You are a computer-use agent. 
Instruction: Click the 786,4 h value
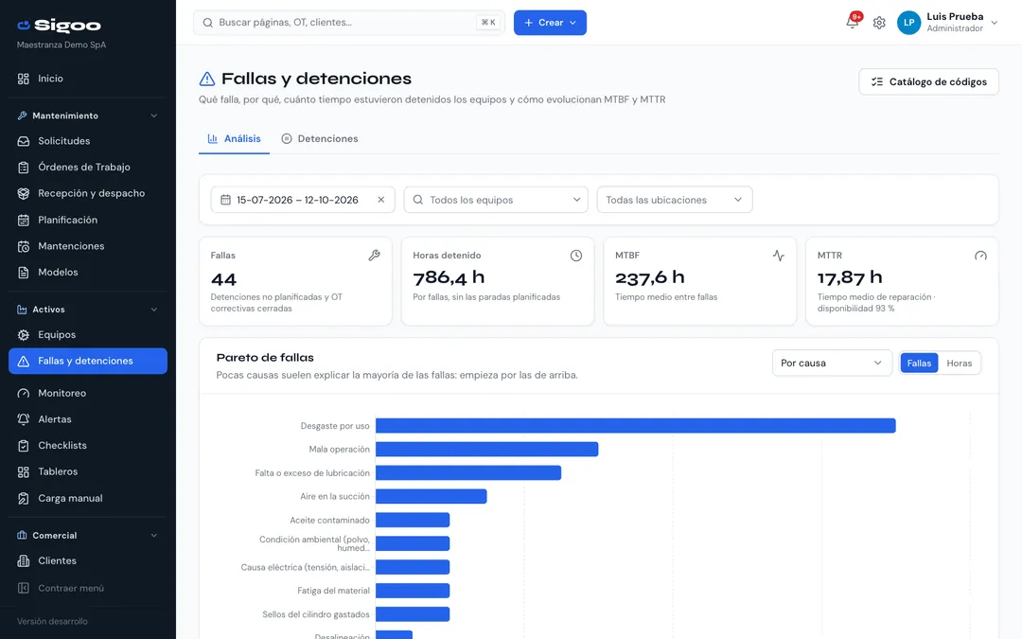point(449,277)
